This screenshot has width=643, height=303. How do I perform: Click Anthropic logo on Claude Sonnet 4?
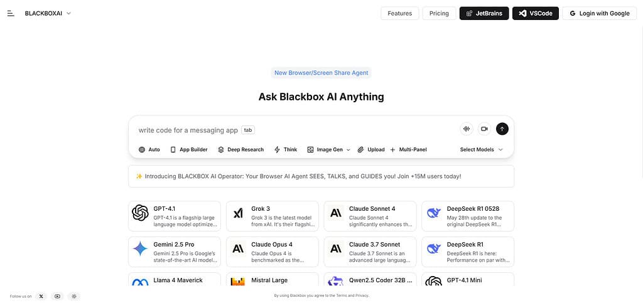[336, 213]
